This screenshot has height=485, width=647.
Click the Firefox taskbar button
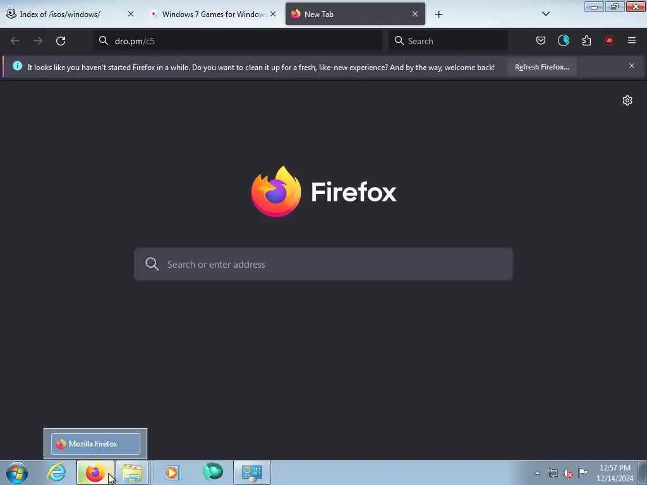coord(95,472)
